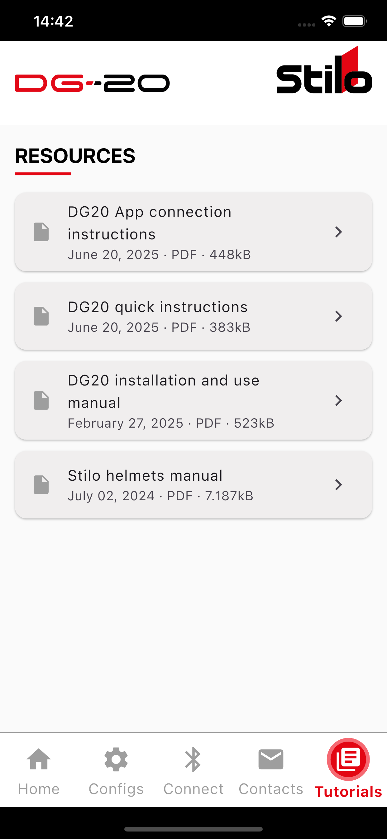The width and height of the screenshot is (387, 839).
Task: Open chevron next to DG20 quick instructions
Action: [x=338, y=316]
